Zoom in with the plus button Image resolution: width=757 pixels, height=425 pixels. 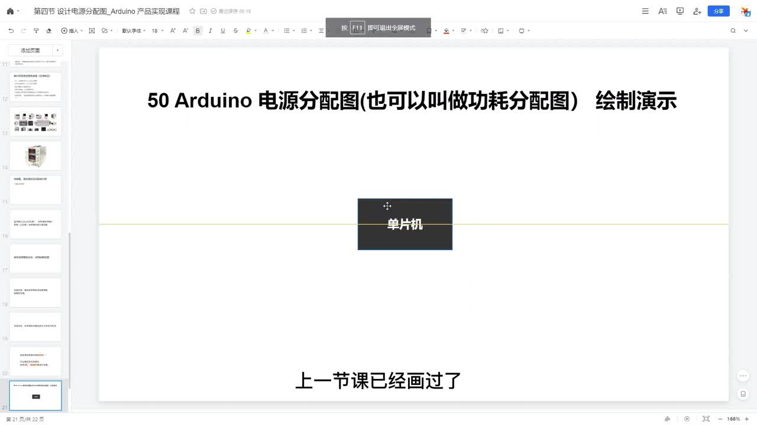tap(747, 419)
